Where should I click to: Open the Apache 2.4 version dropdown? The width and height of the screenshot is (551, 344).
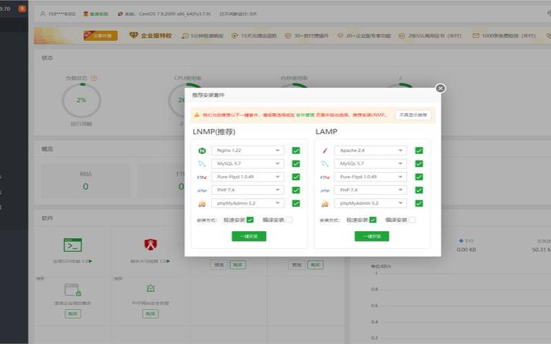pyautogui.click(x=371, y=151)
